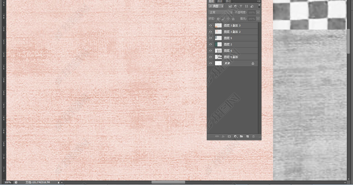Select the 背景 layer name
This screenshot has height=185, width=353.
(x=227, y=63)
